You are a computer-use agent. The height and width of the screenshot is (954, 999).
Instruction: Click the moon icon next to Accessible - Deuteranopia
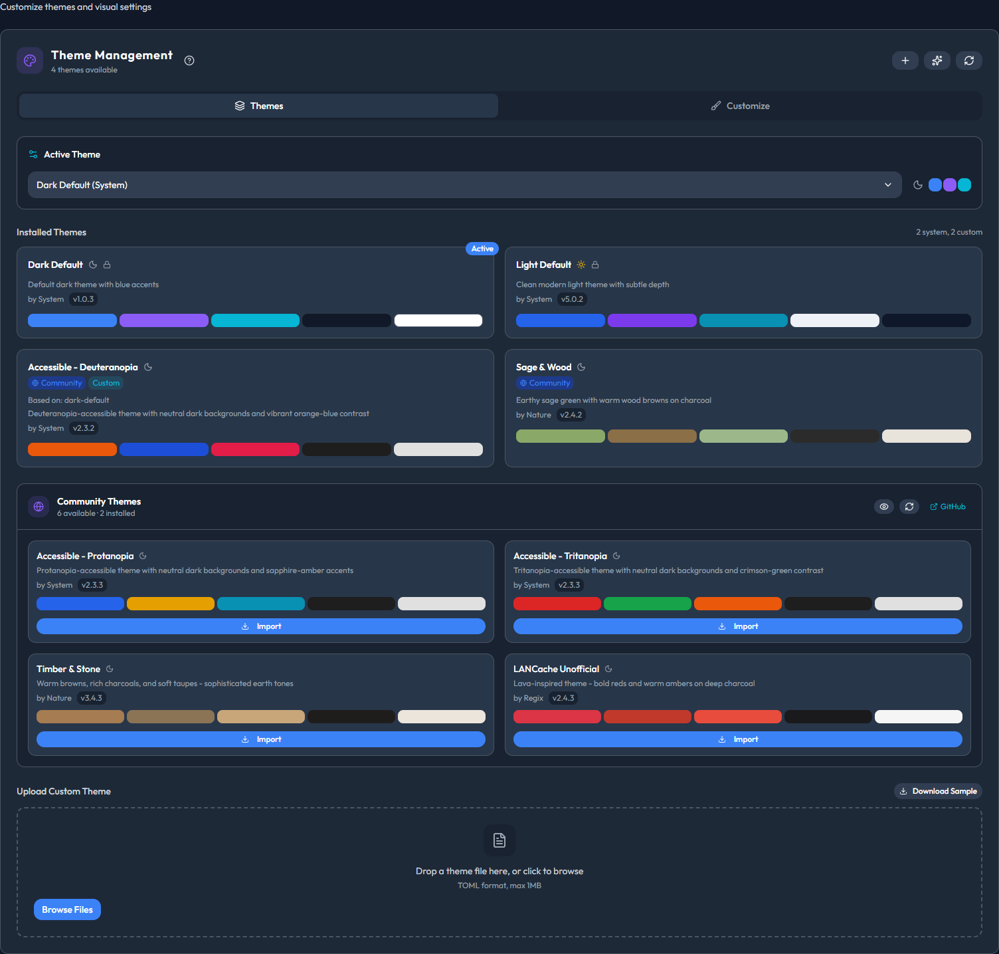(148, 367)
